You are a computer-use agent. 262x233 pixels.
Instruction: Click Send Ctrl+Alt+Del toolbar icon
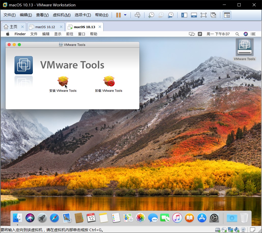coord(137,15)
